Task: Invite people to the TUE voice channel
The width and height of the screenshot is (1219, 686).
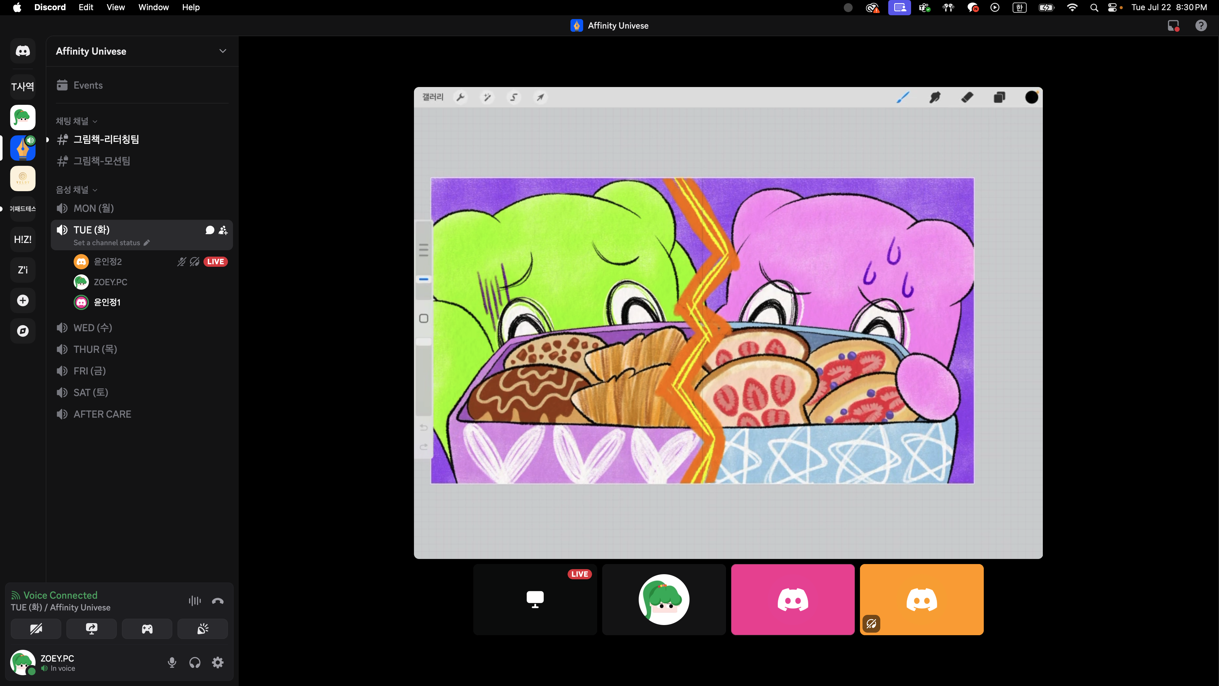Action: click(223, 230)
